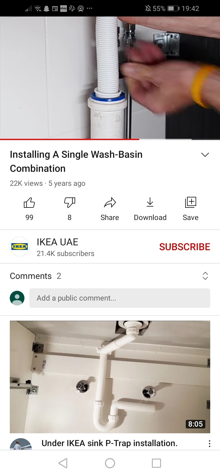Viewport: 220px width, 476px height.
Task: Tap the playing video of the drain pipe
Action: click(x=110, y=78)
